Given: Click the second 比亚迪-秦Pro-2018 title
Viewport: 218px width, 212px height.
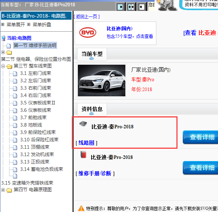Looking at the screenshot, I should (x=112, y=157).
